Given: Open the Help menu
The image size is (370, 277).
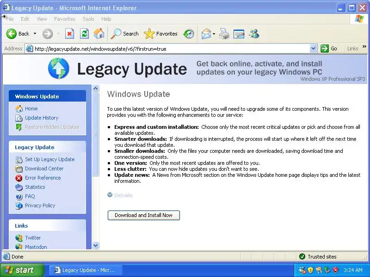Looking at the screenshot, I should point(106,19).
